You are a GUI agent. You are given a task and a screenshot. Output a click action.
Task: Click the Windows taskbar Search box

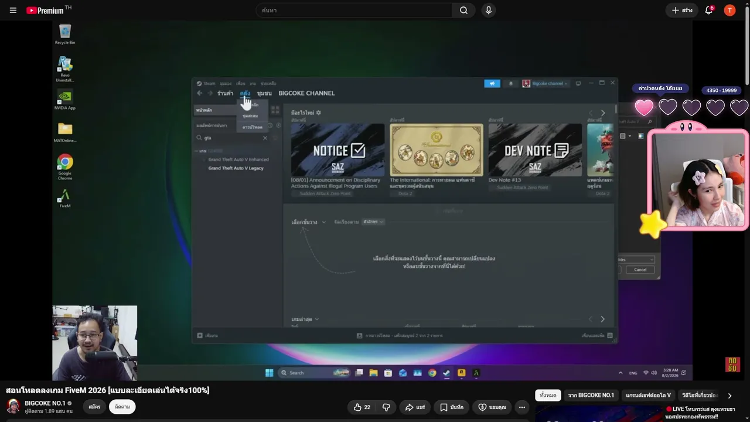314,373
